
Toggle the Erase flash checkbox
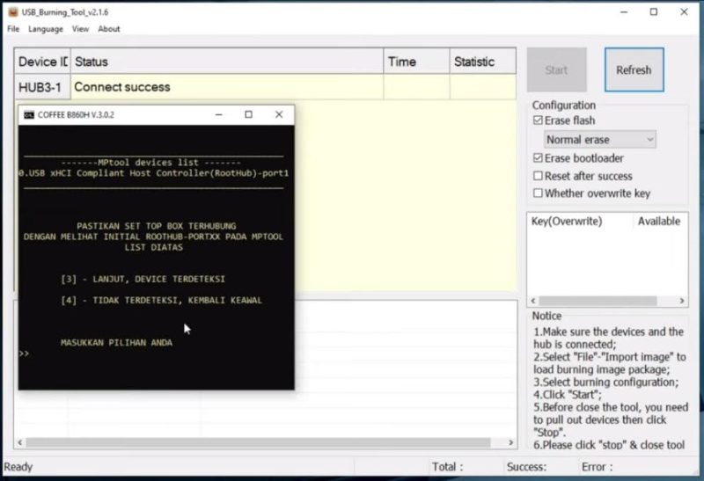point(538,120)
